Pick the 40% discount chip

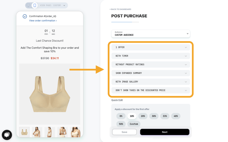[176, 116]
